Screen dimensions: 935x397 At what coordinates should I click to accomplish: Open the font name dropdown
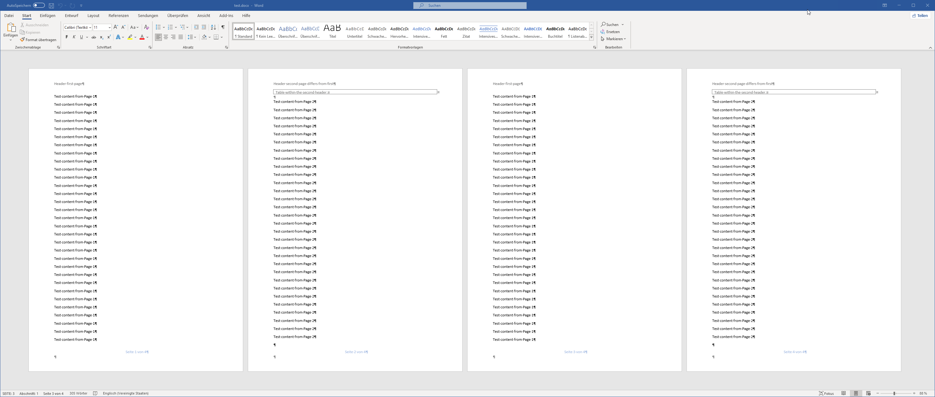[90, 27]
